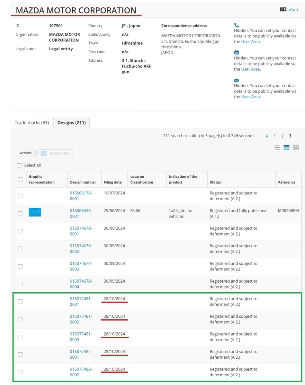Open design number 015077481-0003
Image resolution: width=305 pixels, height=385 pixels.
click(x=81, y=337)
